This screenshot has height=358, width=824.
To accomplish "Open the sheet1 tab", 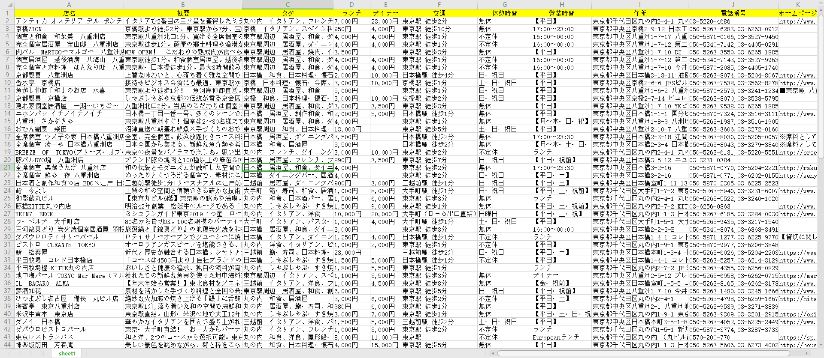I will click(67, 353).
